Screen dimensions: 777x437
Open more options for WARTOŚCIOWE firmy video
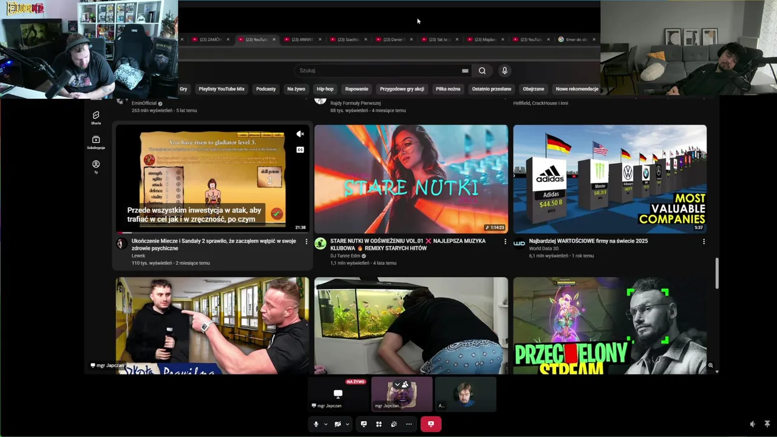[704, 242]
